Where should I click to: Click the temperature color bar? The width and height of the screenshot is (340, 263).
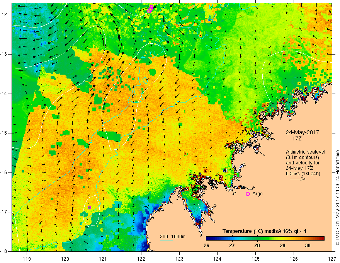coord(265,239)
